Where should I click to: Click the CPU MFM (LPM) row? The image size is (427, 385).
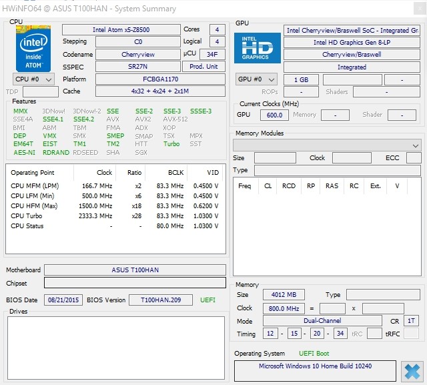(115, 186)
